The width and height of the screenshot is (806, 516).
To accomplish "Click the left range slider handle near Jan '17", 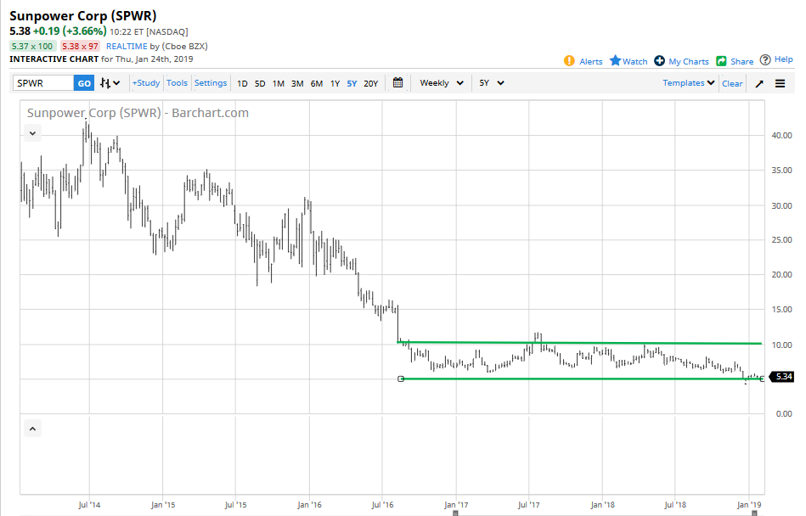I will [x=455, y=513].
